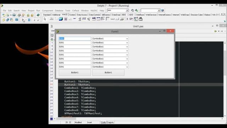Image resolution: width=227 pixels, height=128 pixels.
Task: Switch to the Dialogs palette tab
Action: click(x=207, y=15)
